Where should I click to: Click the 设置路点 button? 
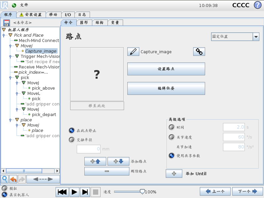(166, 69)
